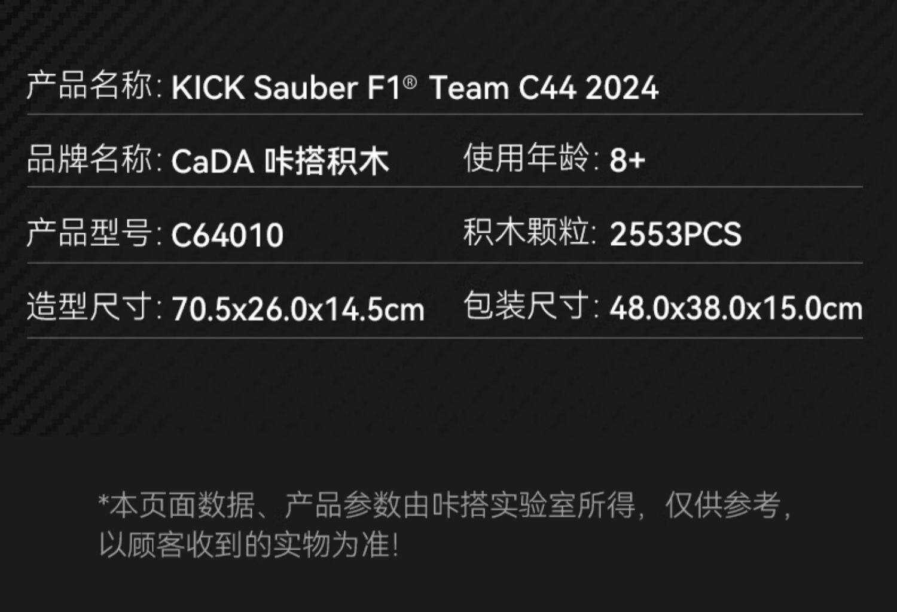Image resolution: width=897 pixels, height=612 pixels.
Task: Click the 咔搭积木 brand text
Action: (327, 162)
